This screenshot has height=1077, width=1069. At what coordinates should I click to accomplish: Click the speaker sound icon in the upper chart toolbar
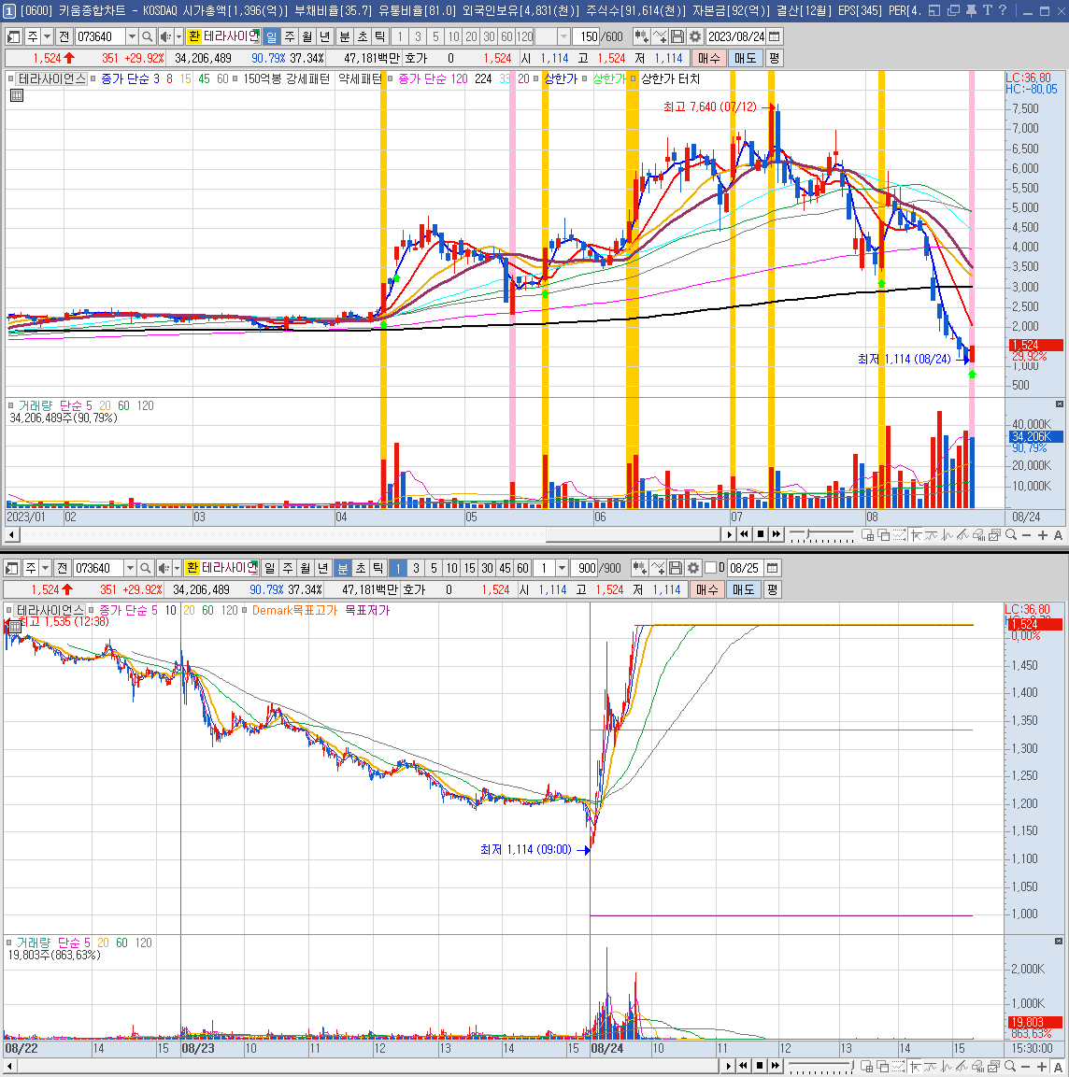click(x=164, y=36)
